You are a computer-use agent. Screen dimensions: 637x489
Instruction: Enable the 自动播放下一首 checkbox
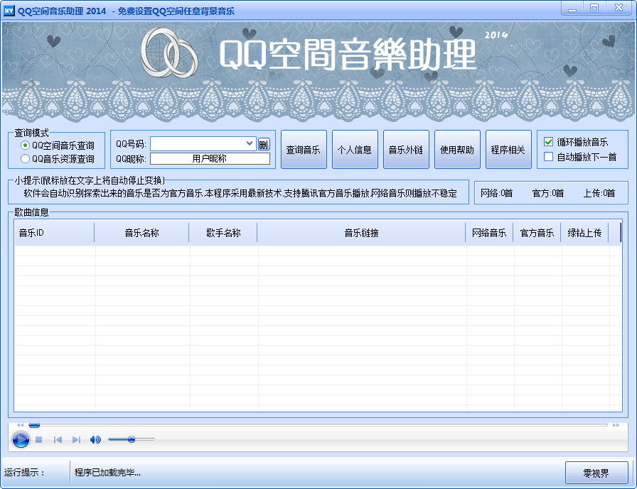tap(548, 157)
